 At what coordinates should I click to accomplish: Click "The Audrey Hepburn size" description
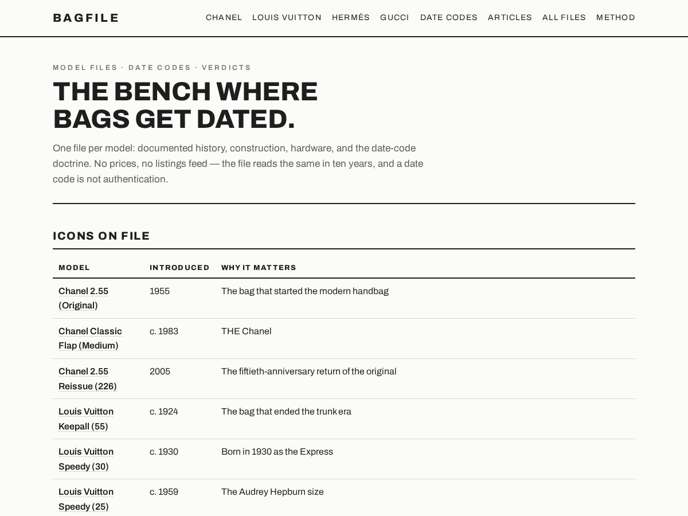[272, 492]
